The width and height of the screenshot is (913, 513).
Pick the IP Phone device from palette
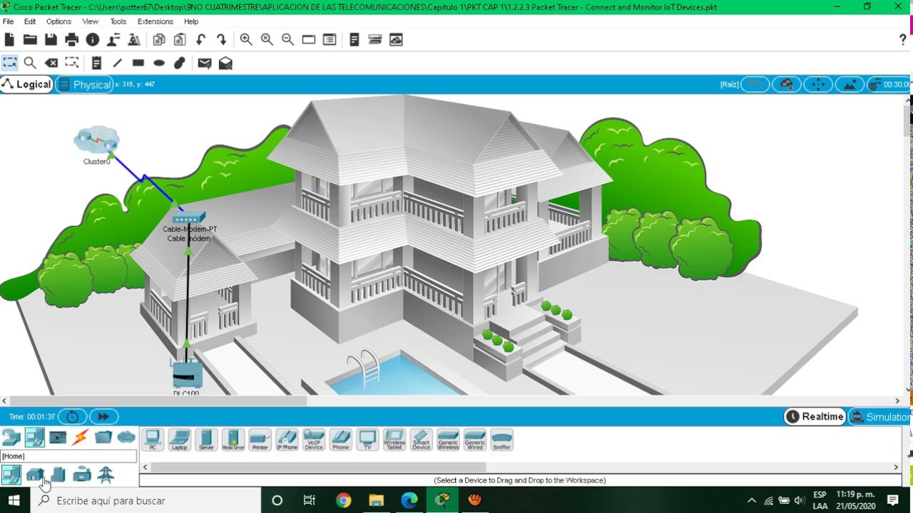coord(287,440)
